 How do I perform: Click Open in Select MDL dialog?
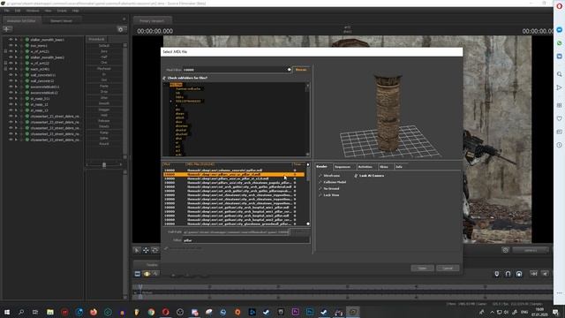[x=422, y=269]
